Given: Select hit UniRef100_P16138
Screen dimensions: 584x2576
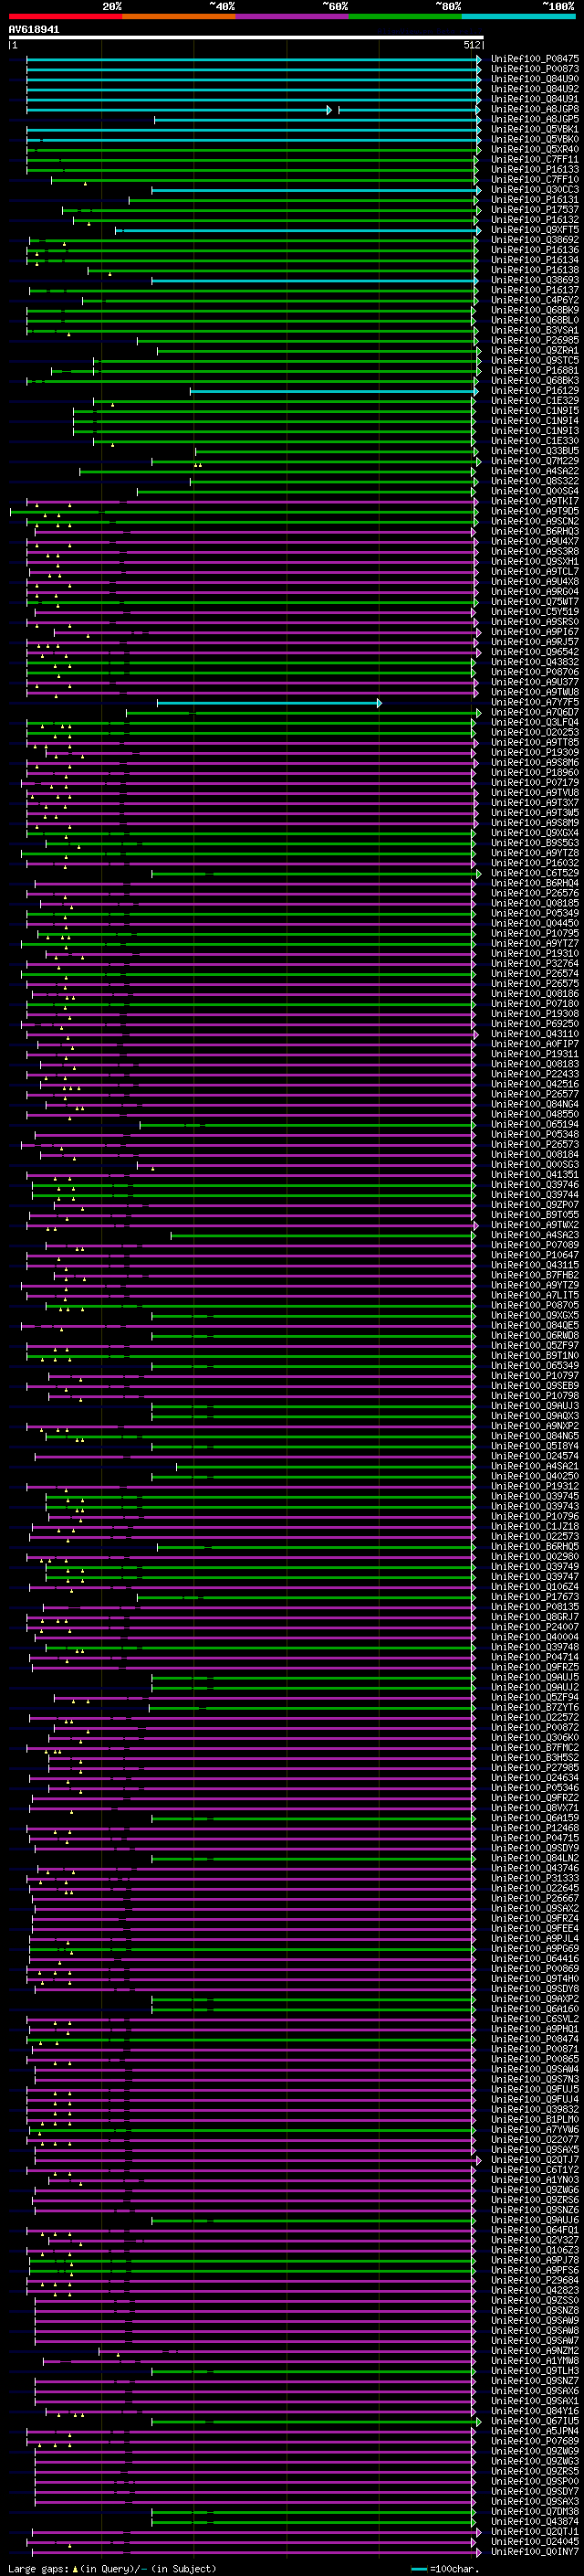Looking at the screenshot, I should [x=535, y=270].
